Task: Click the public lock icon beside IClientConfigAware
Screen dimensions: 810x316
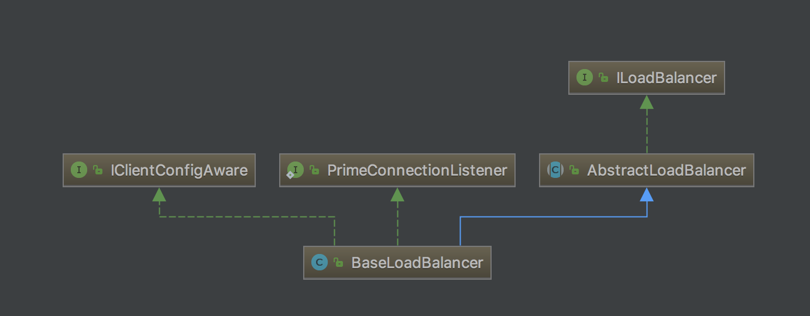Action: [98, 170]
